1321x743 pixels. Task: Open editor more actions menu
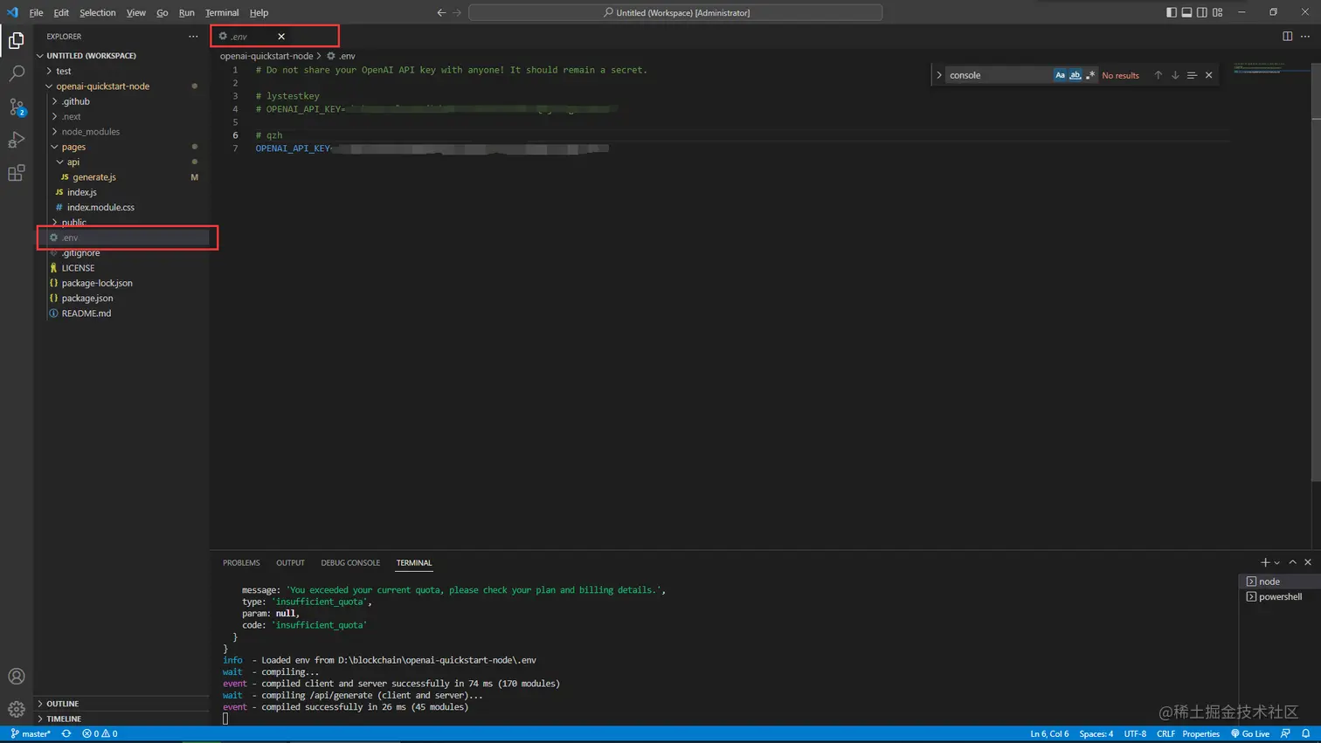click(x=1305, y=37)
